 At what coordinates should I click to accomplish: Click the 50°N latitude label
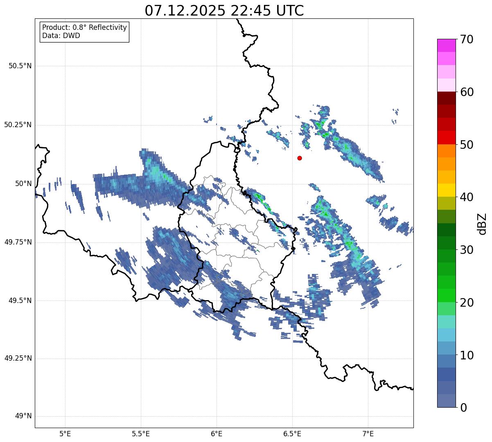[23, 184]
